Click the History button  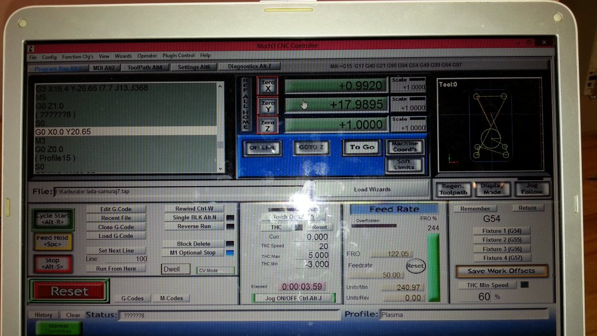tap(43, 315)
